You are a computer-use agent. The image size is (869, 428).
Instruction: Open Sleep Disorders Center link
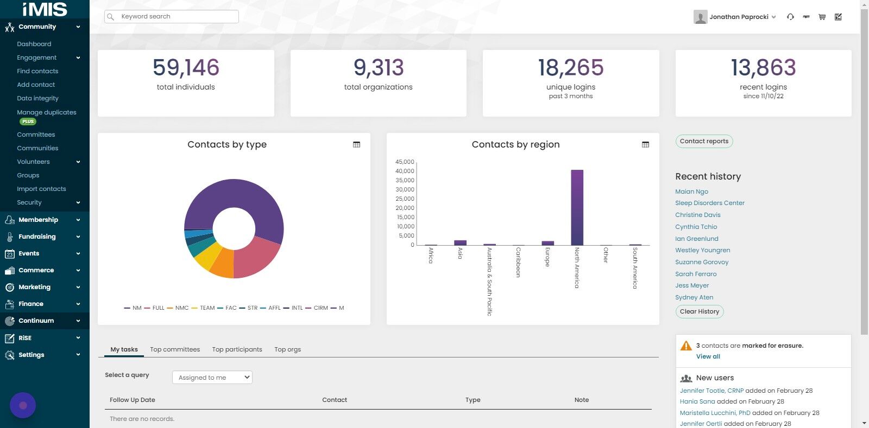710,203
